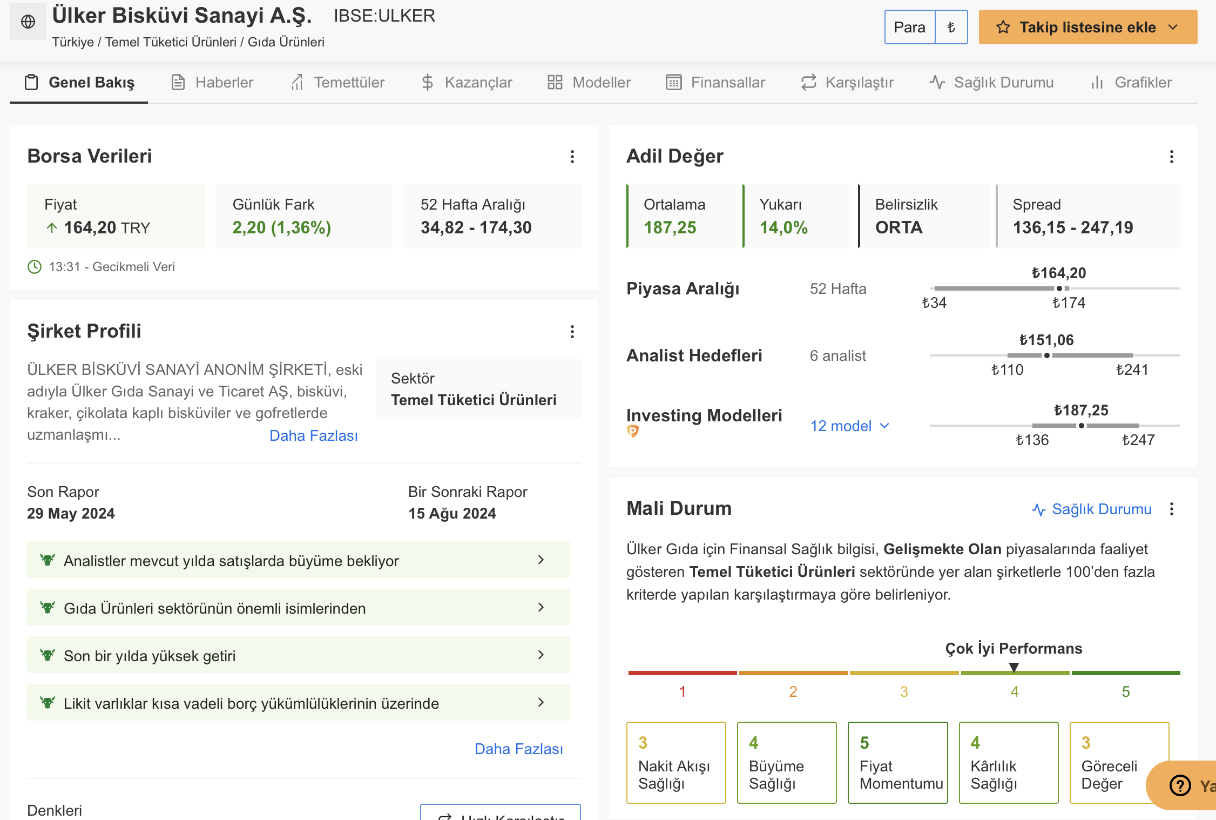This screenshot has height=820, width=1216.
Task: Click the performance scale marker near 4
Action: click(x=1014, y=668)
